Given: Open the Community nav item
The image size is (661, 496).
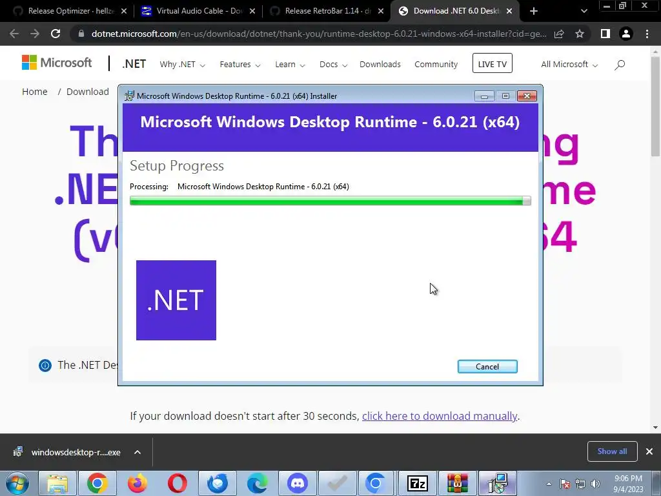Looking at the screenshot, I should pos(436,65).
